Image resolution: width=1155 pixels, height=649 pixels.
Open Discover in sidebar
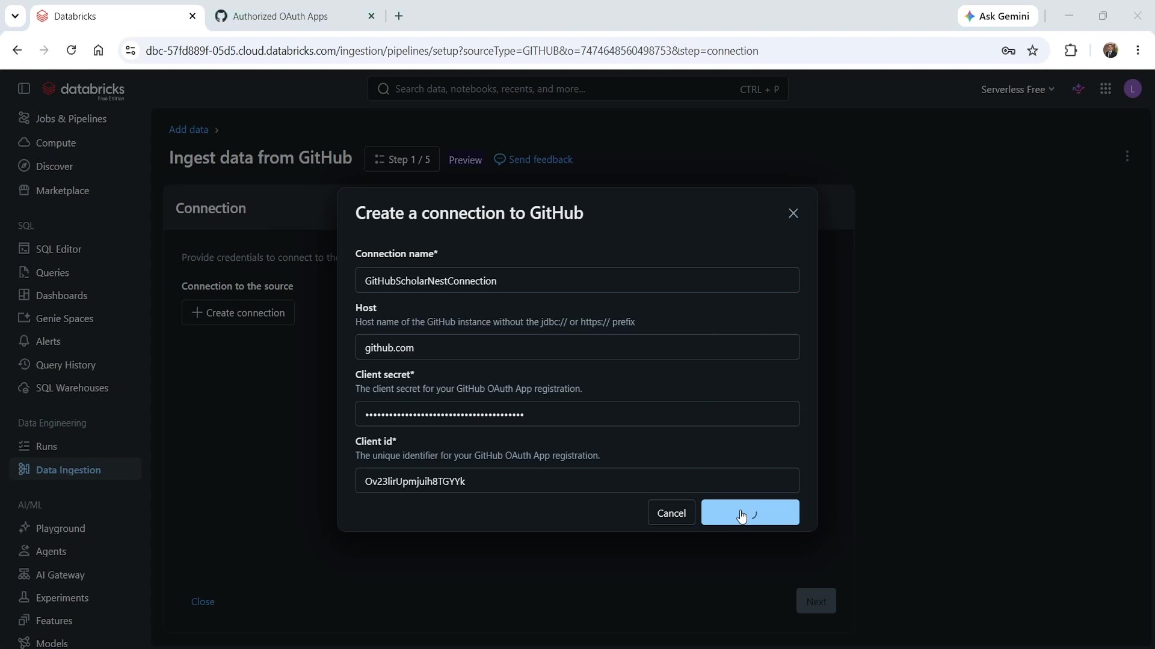click(54, 166)
